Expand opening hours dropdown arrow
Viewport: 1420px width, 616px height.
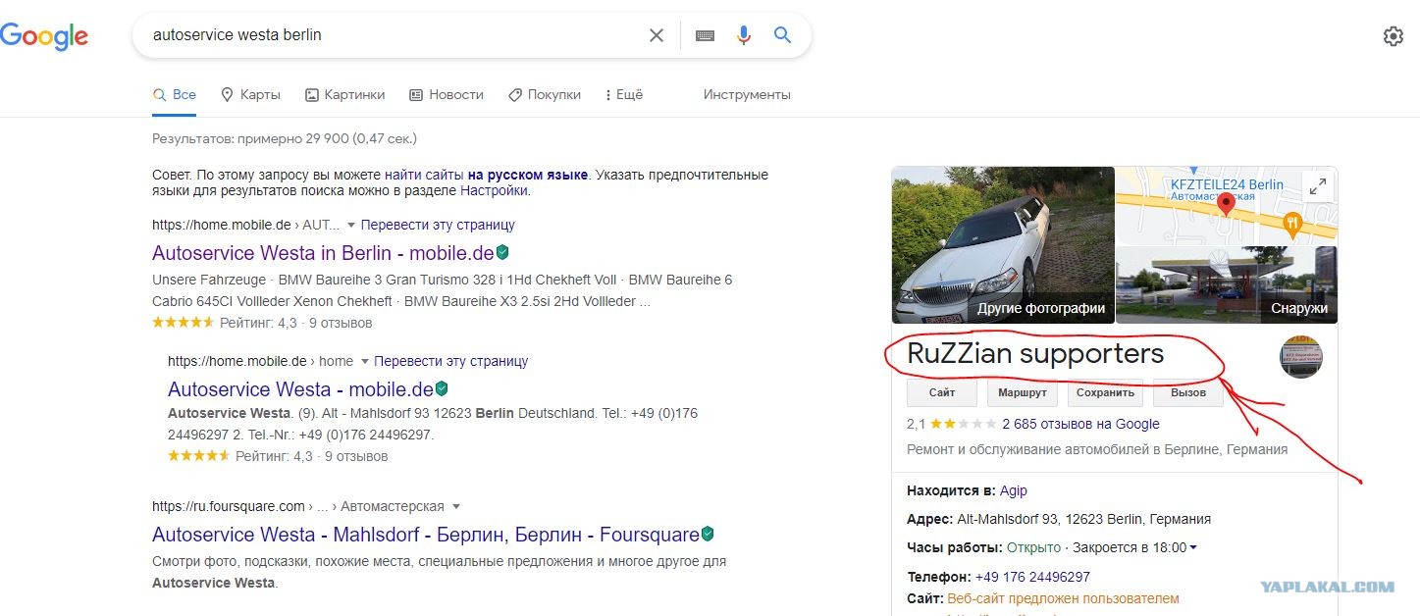coord(1193,548)
